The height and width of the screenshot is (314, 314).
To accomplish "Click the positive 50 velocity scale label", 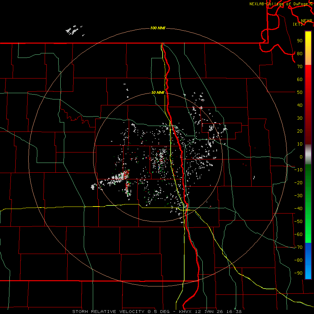I will (x=300, y=92).
